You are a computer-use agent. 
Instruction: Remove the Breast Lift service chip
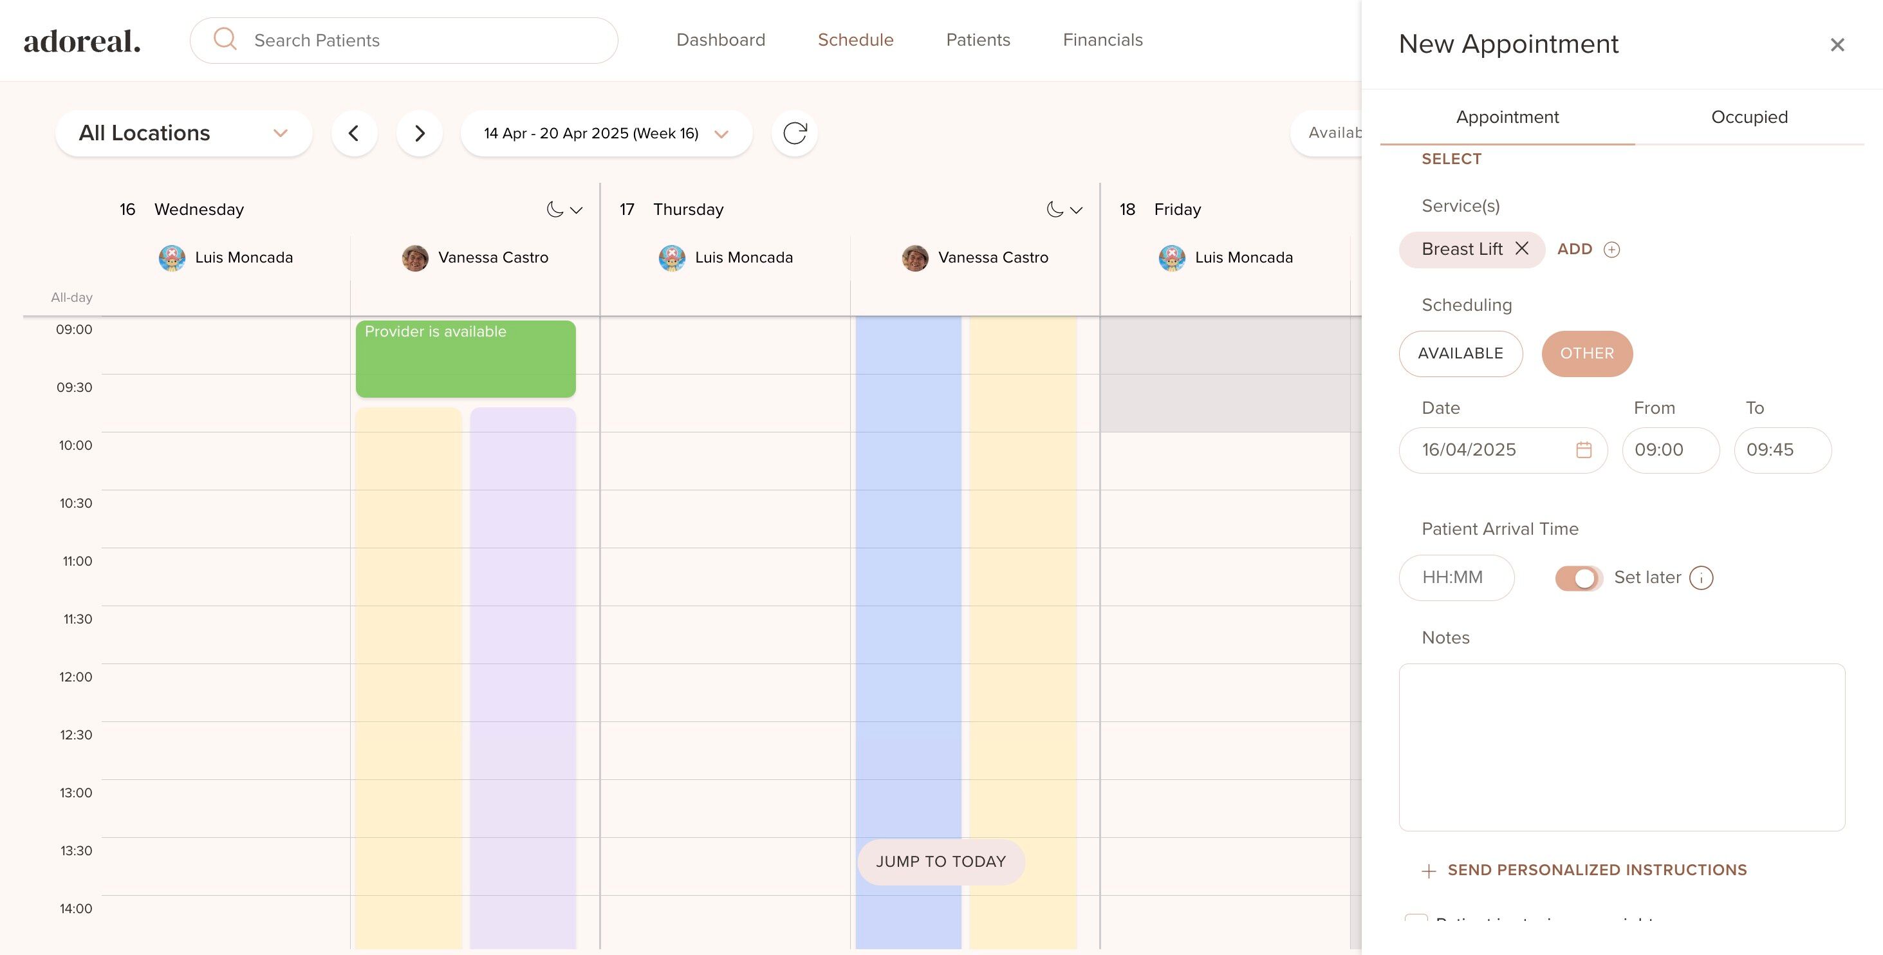click(x=1522, y=248)
